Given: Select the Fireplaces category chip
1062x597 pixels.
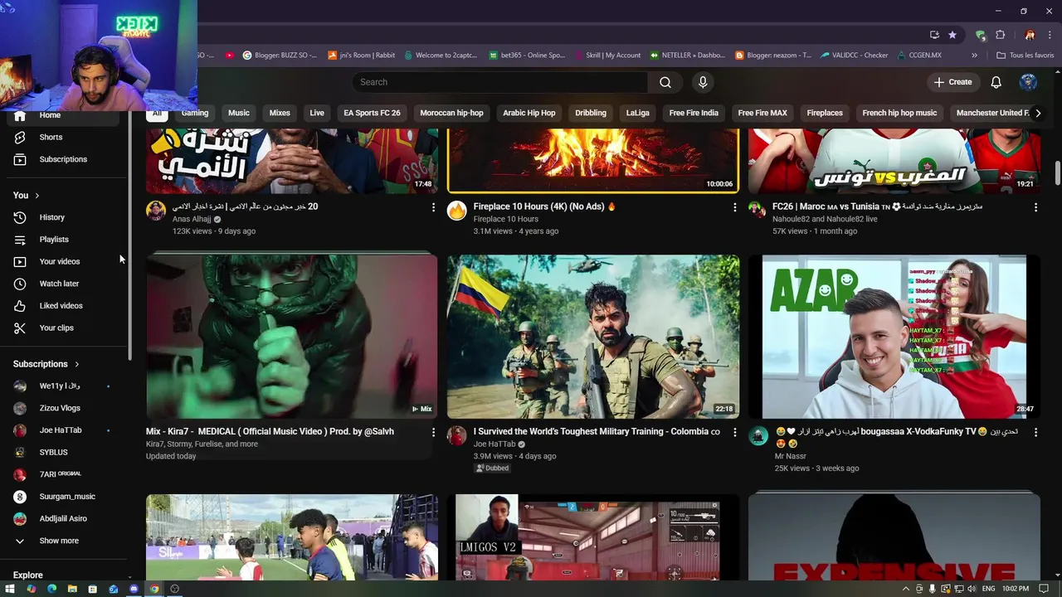Looking at the screenshot, I should click(825, 113).
